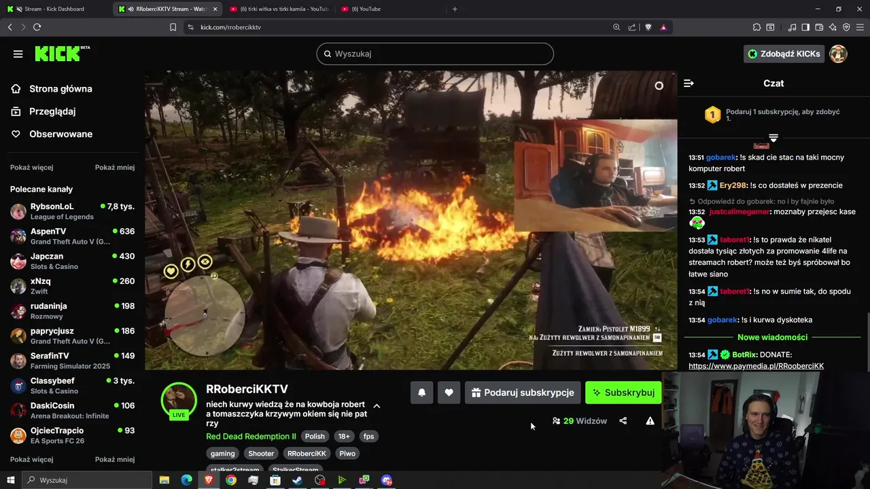
Task: Click Podaruj subskrypcje gift button
Action: point(523,393)
